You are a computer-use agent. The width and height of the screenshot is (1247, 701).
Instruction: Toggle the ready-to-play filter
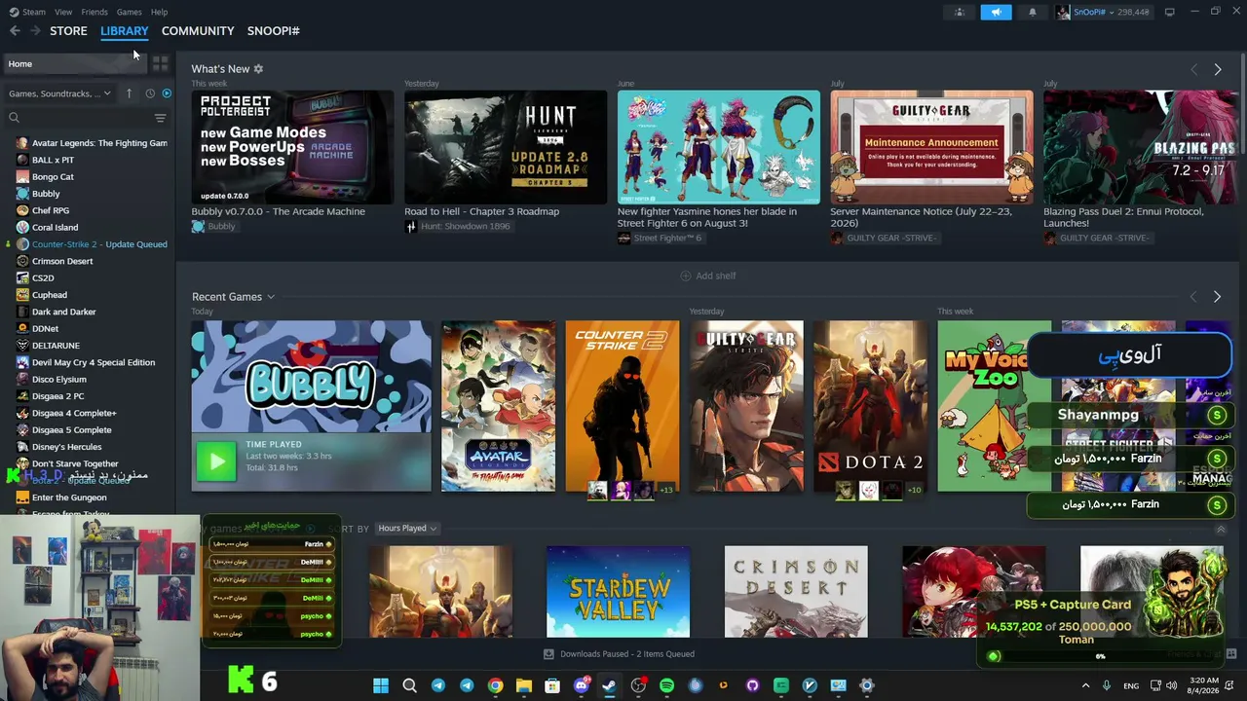coord(167,93)
